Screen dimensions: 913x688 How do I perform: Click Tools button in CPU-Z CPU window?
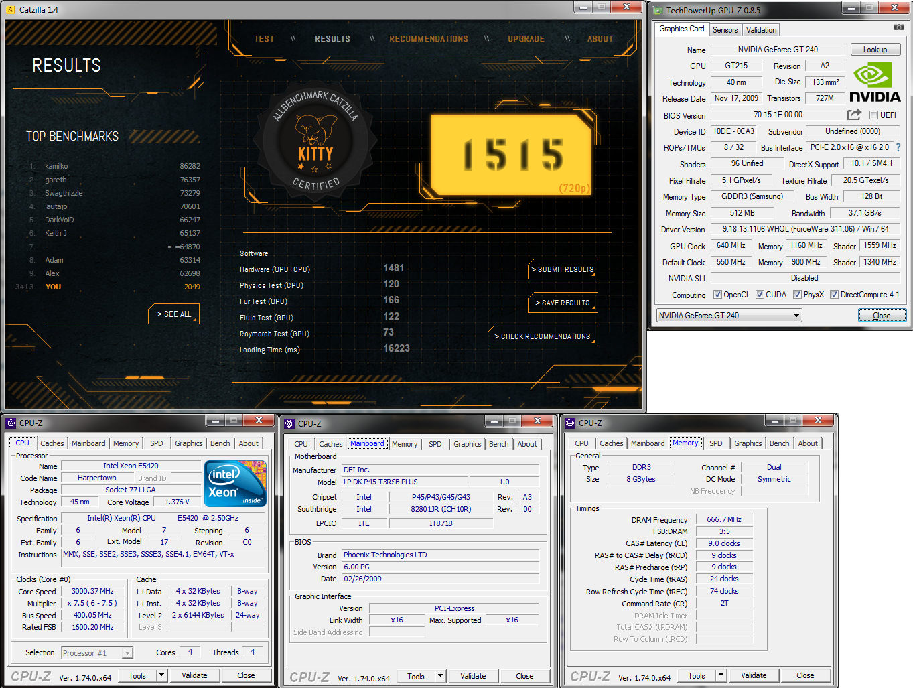pos(137,675)
